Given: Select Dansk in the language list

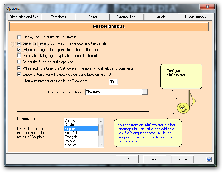Looking at the screenshot, I should click(x=81, y=120).
